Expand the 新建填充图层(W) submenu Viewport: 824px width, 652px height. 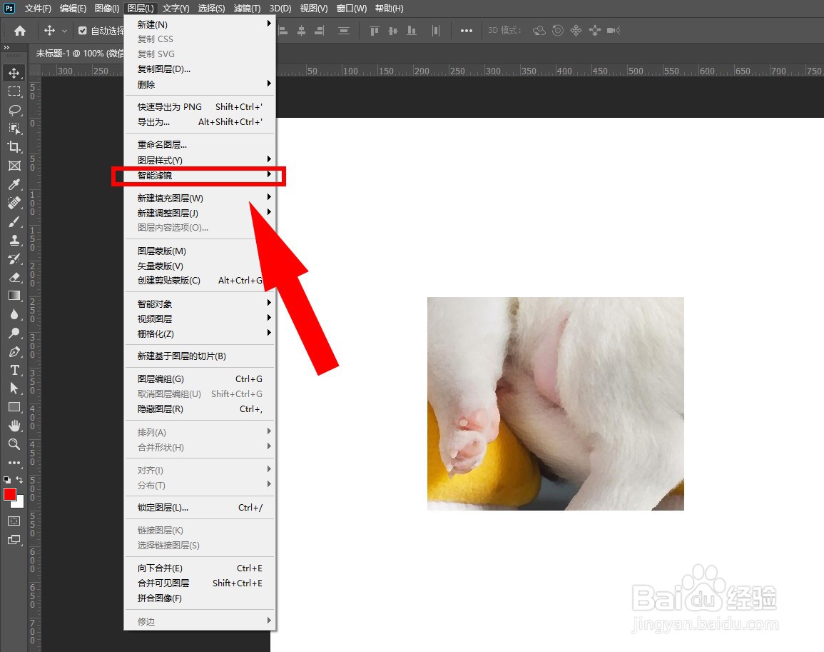tap(200, 198)
